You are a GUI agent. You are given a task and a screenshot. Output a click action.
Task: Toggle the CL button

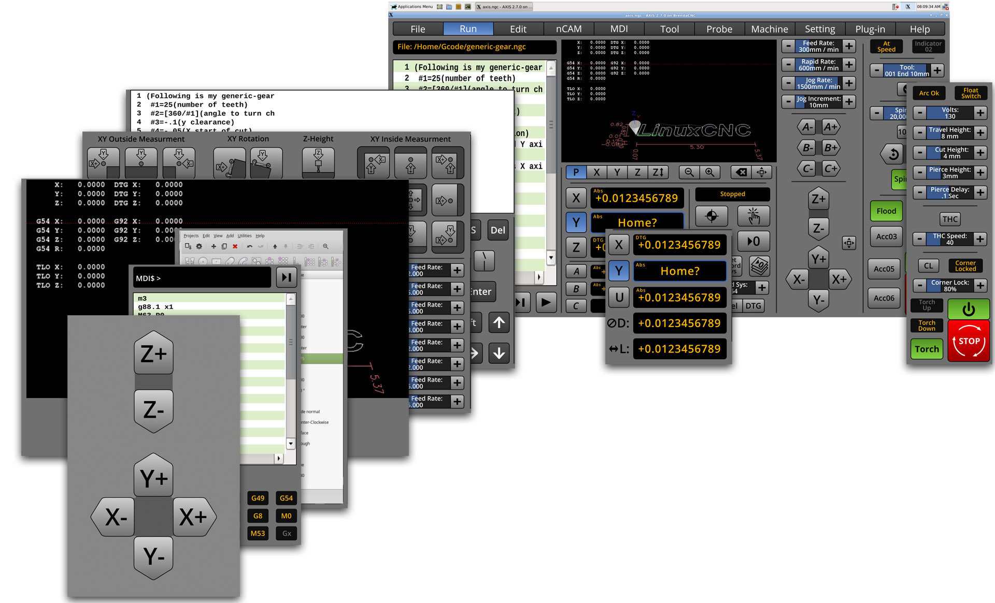pos(928,266)
